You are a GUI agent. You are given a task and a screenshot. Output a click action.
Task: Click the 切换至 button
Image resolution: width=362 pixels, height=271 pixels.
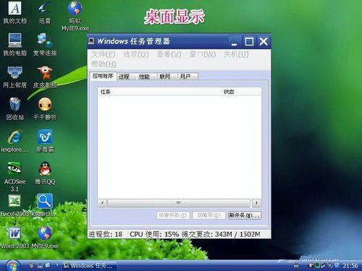coord(209,215)
